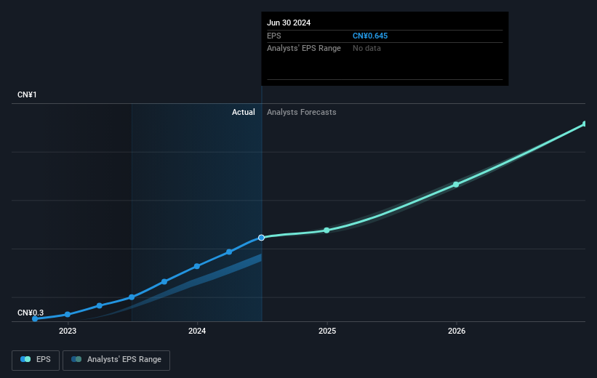The height and width of the screenshot is (378, 597).
Task: Click the CN¥0.3 y-axis label
Action: pyautogui.click(x=31, y=313)
